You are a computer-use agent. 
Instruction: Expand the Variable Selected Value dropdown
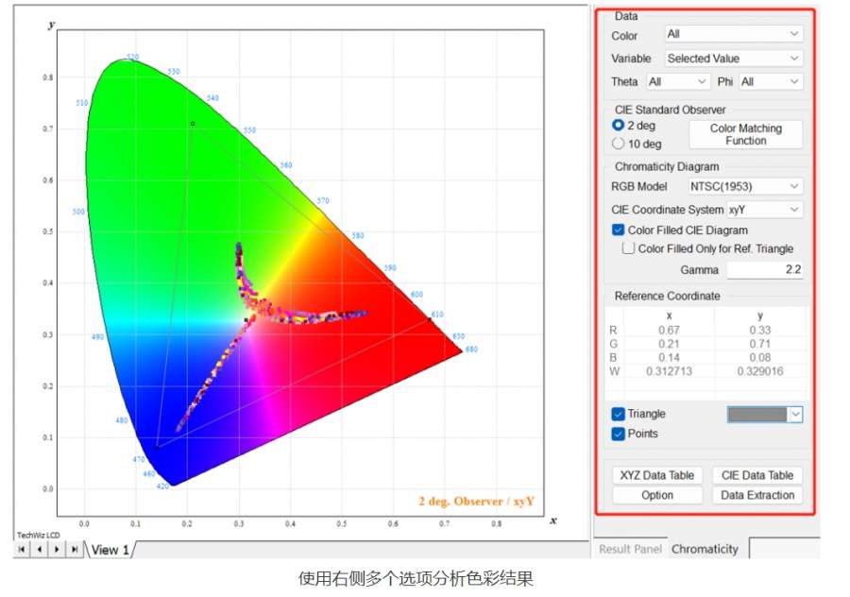[734, 59]
